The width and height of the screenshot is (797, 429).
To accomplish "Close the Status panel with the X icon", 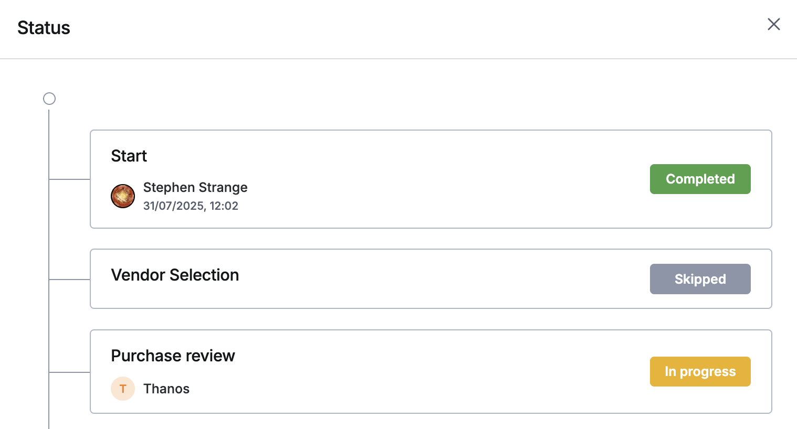I will 773,24.
